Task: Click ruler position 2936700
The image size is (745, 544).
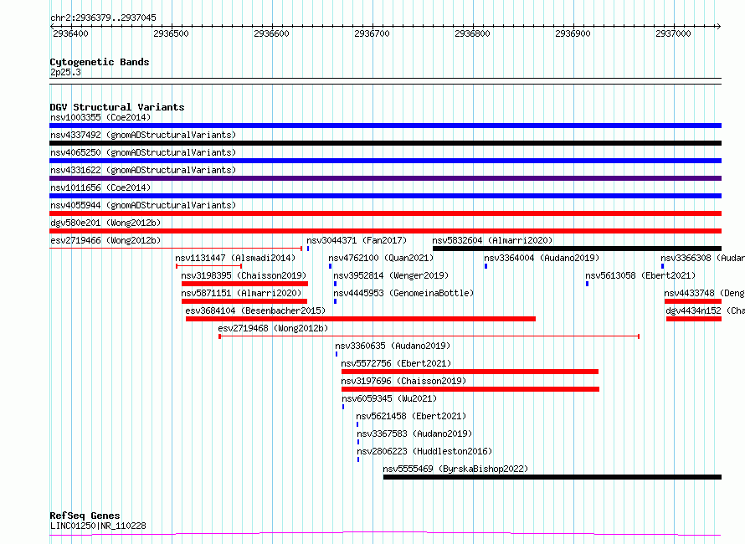Action: coord(372,33)
